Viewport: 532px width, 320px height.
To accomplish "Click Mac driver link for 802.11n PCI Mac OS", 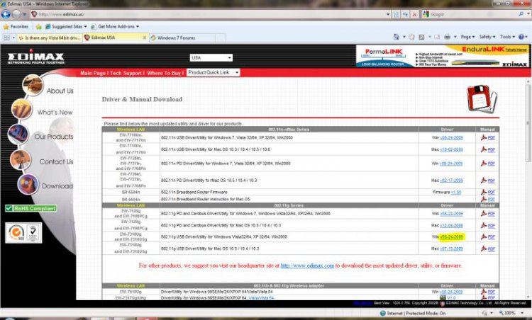I will tap(451, 181).
